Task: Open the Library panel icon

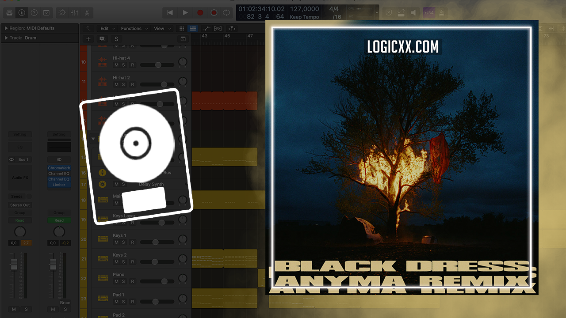Action: pyautogui.click(x=10, y=13)
